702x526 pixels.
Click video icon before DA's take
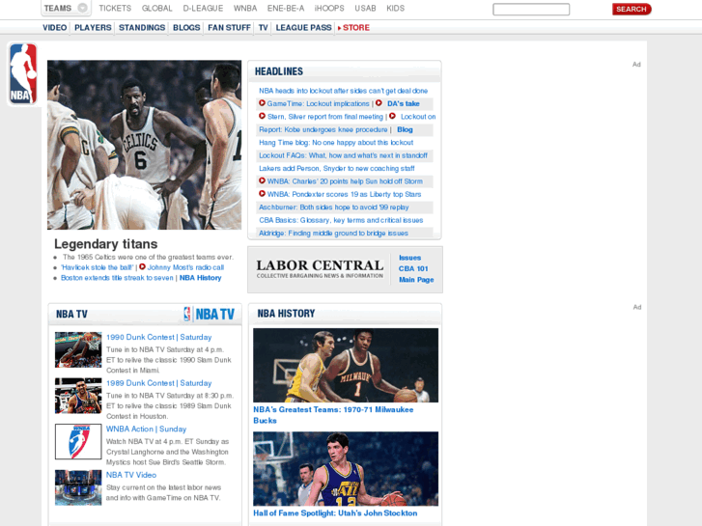(379, 103)
